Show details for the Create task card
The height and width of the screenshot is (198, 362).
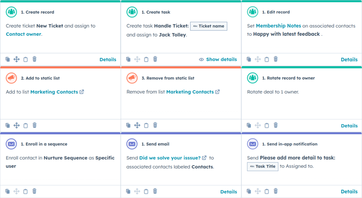tap(218, 60)
